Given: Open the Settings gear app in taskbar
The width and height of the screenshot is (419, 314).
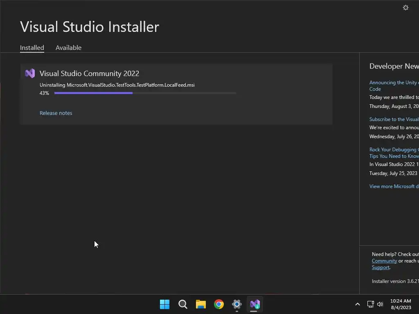Looking at the screenshot, I should click(x=237, y=304).
